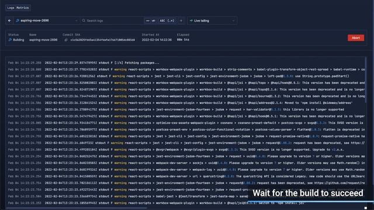
Task: Select the request-promise-native warning log line
Action: tap(186, 136)
